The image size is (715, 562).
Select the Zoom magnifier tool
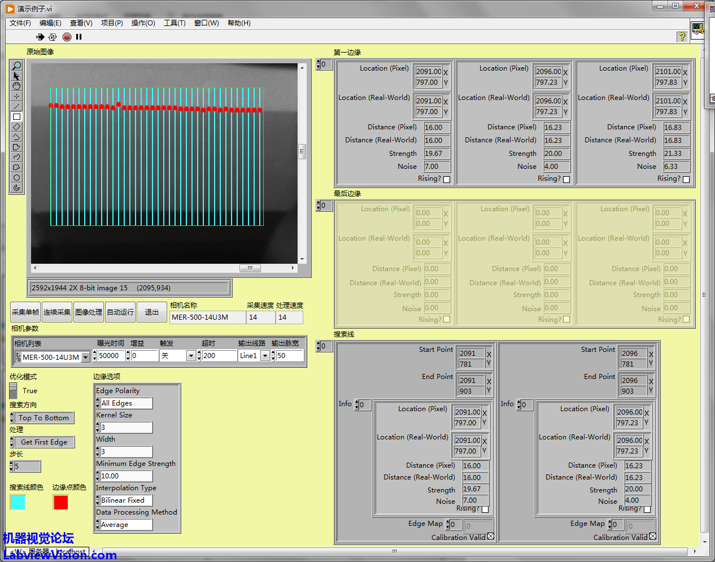click(16, 66)
